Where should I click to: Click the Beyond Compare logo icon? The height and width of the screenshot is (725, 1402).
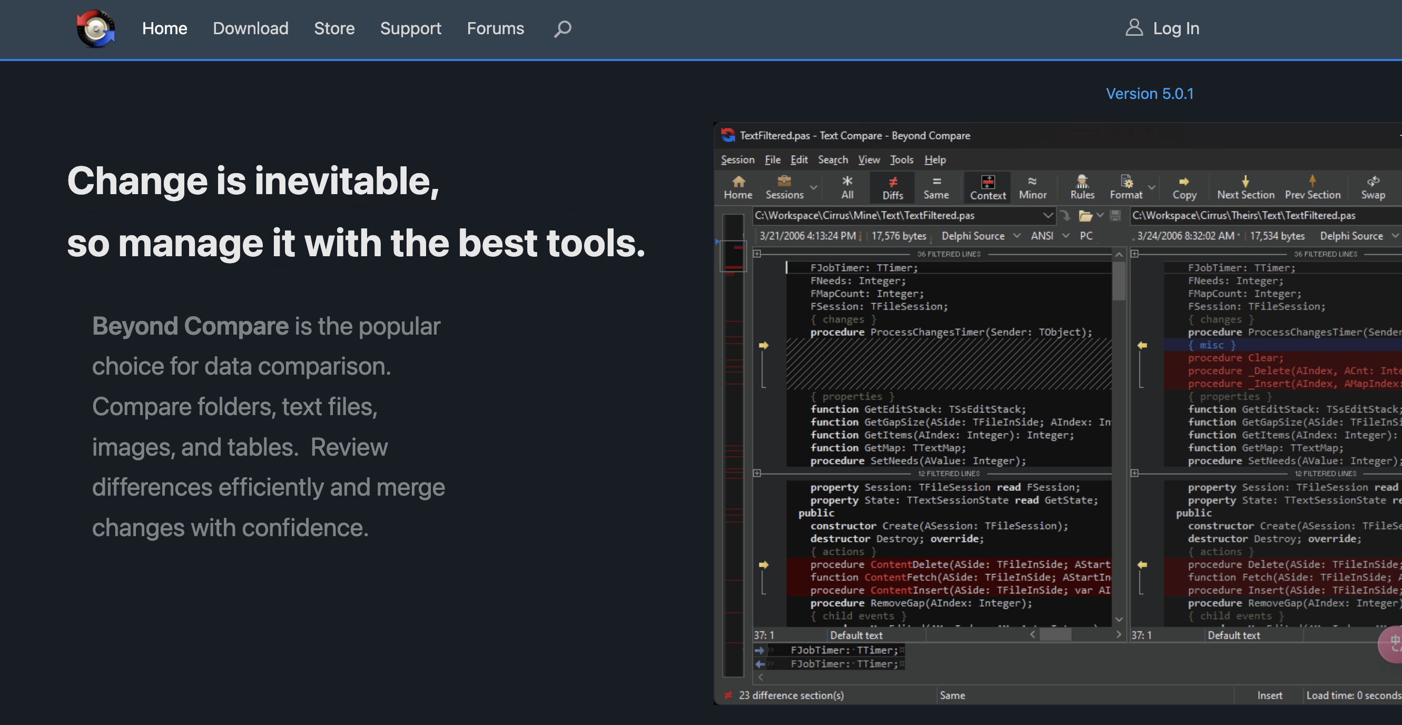[96, 28]
